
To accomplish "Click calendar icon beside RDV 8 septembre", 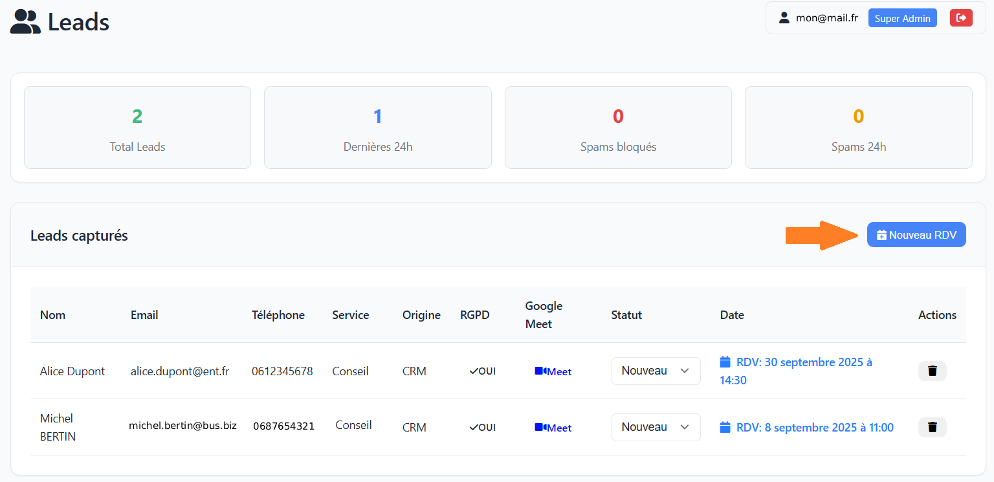I will point(725,427).
